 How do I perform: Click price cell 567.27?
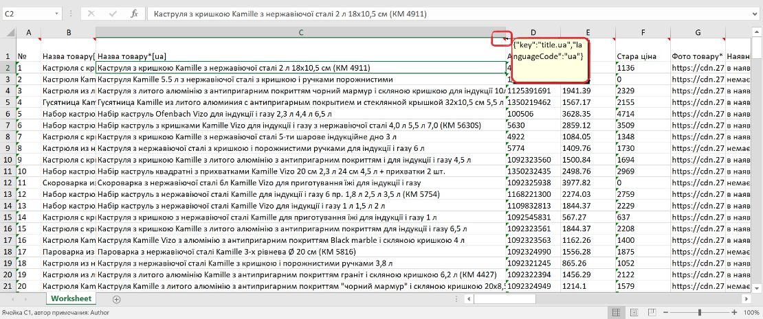click(588, 217)
